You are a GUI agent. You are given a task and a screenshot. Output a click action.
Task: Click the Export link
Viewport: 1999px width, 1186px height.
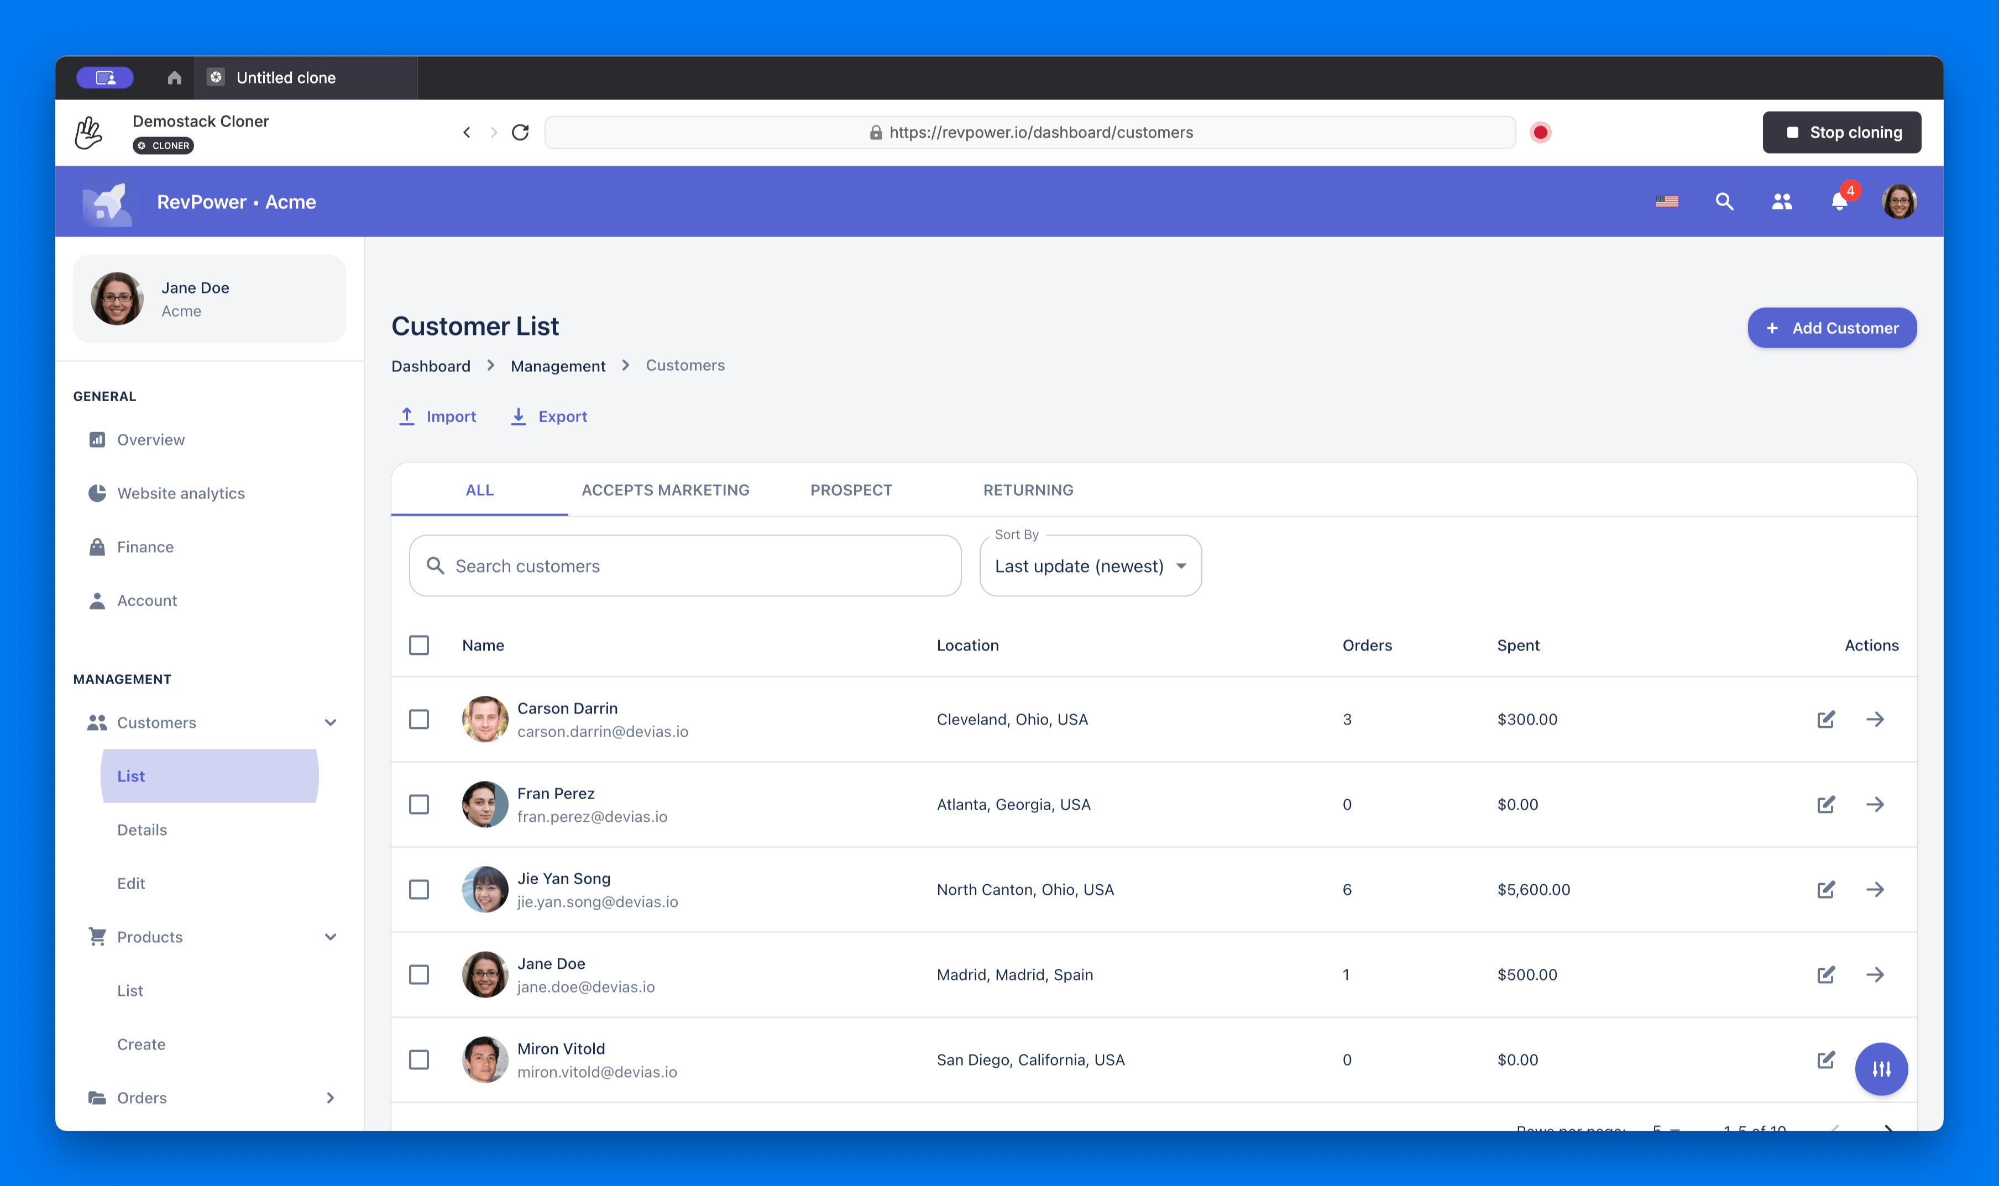click(x=548, y=416)
